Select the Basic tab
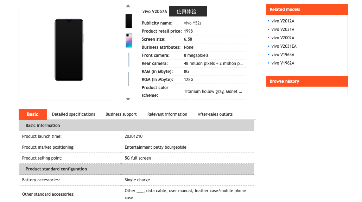 coord(33,114)
